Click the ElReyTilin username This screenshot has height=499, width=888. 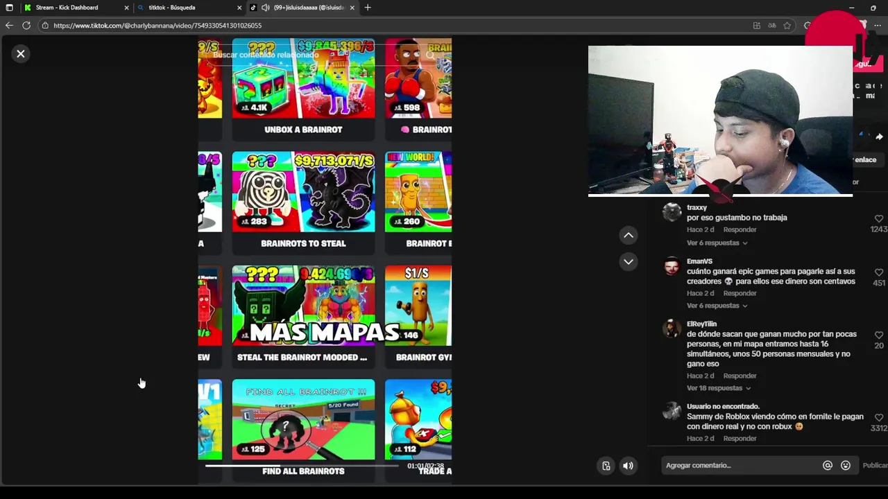701,324
